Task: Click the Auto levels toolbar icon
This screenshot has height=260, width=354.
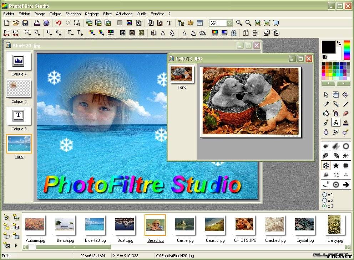Action: click(x=6, y=33)
